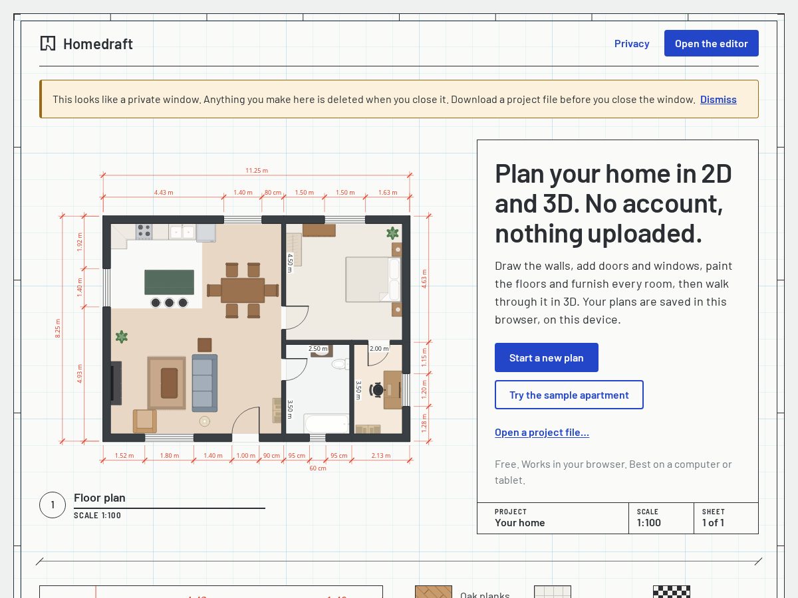
Task: Click the 1.63 m dimension label
Action: pos(388,193)
